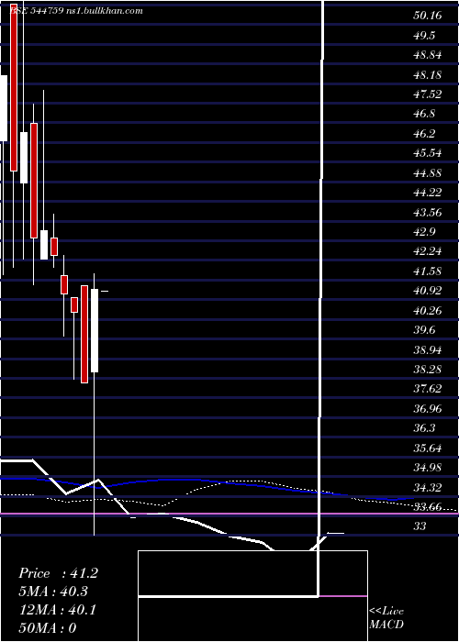Click the 42.24 price axis label
The image size is (459, 642).
point(428,251)
